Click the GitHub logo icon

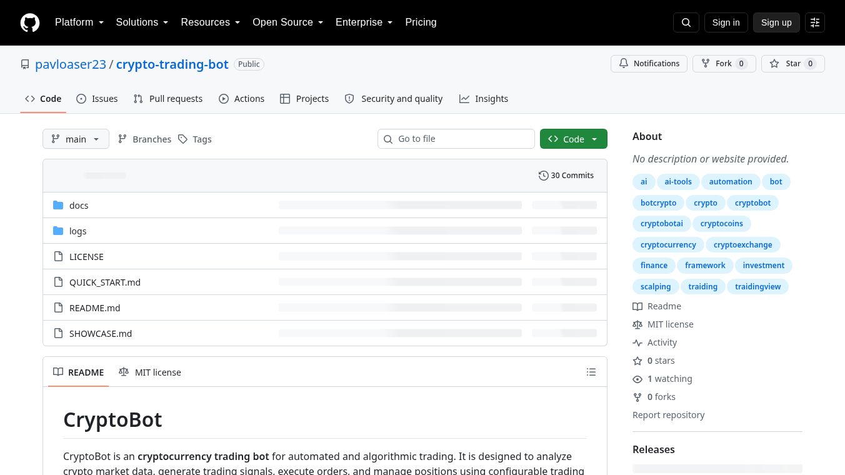click(x=30, y=22)
